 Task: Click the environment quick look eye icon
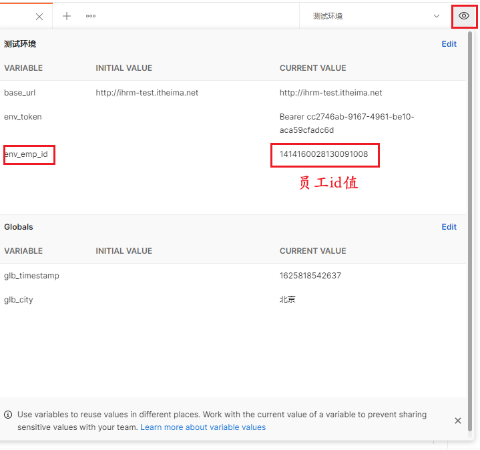pyautogui.click(x=464, y=16)
